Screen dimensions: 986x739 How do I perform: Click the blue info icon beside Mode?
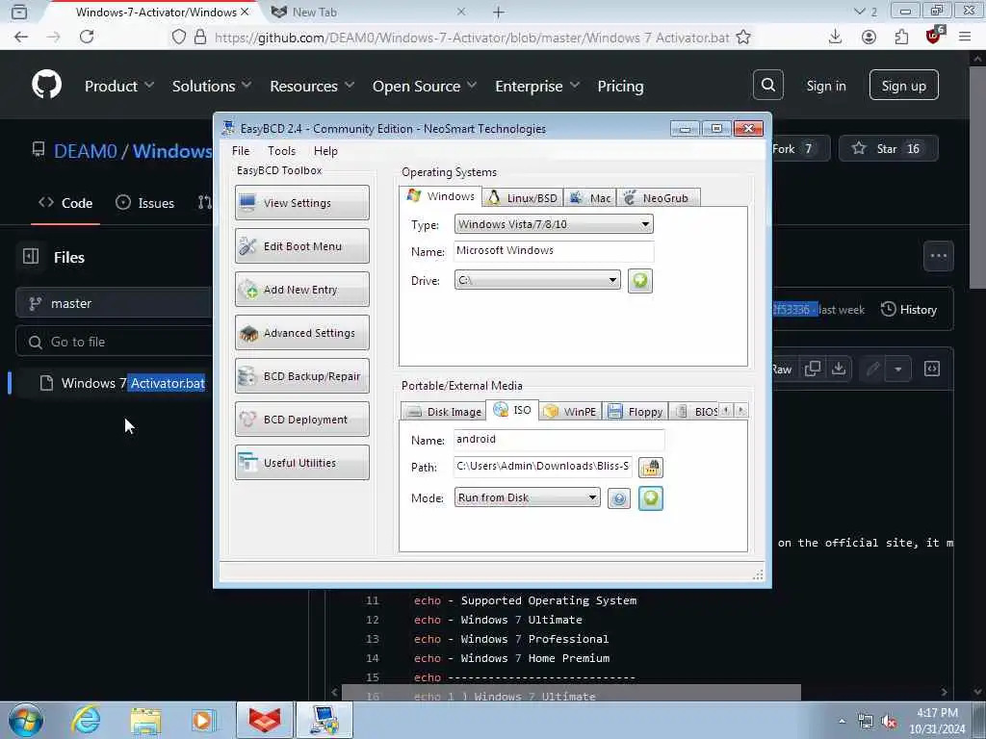(619, 499)
